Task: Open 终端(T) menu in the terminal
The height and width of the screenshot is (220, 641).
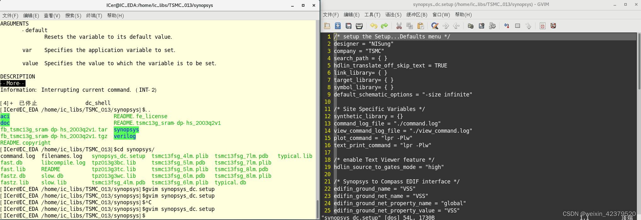Action: [x=94, y=15]
